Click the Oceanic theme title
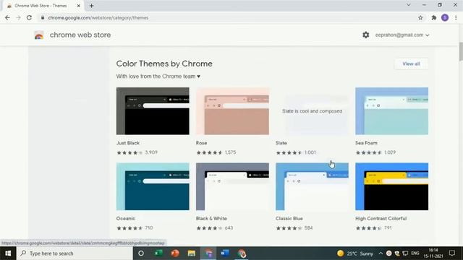This screenshot has height=260, width=463. click(x=126, y=218)
